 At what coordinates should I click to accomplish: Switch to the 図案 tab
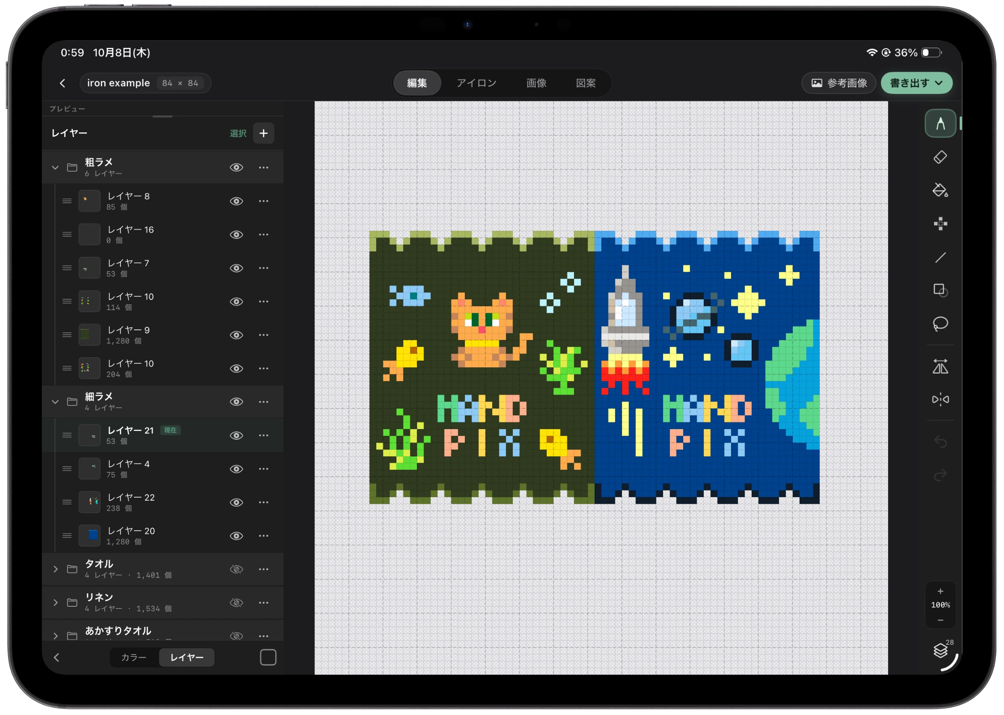tap(586, 83)
